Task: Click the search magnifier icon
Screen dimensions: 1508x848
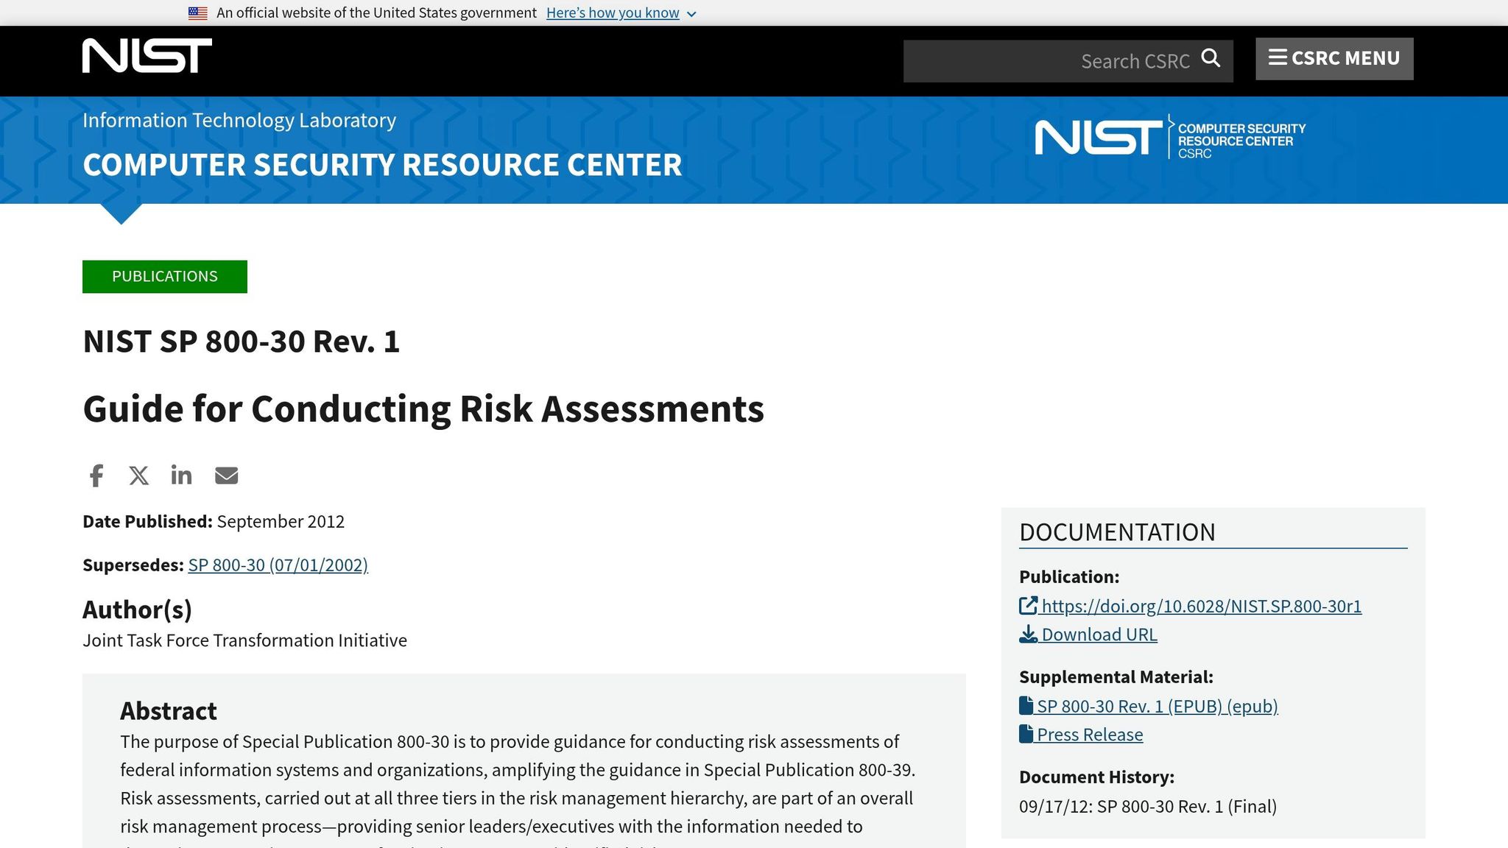Action: [1211, 58]
